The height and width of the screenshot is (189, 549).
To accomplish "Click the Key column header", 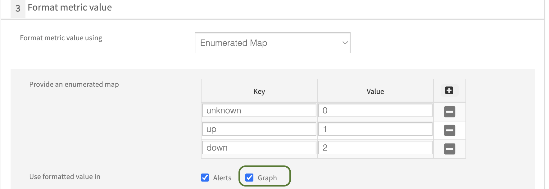I will (x=259, y=91).
